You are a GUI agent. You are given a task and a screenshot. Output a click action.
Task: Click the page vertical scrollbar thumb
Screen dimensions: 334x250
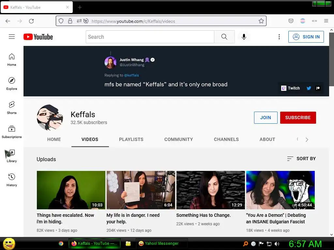point(331,59)
